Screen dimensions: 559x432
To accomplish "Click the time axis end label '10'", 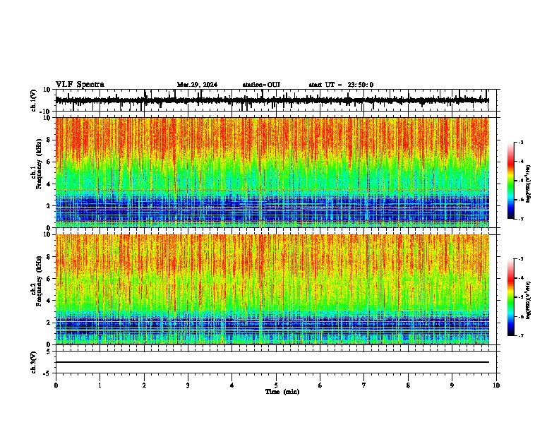I will pos(496,385).
